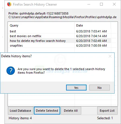Click the Delete Selected button
Image resolution: width=121 pixels, height=124 pixels.
(47, 111)
